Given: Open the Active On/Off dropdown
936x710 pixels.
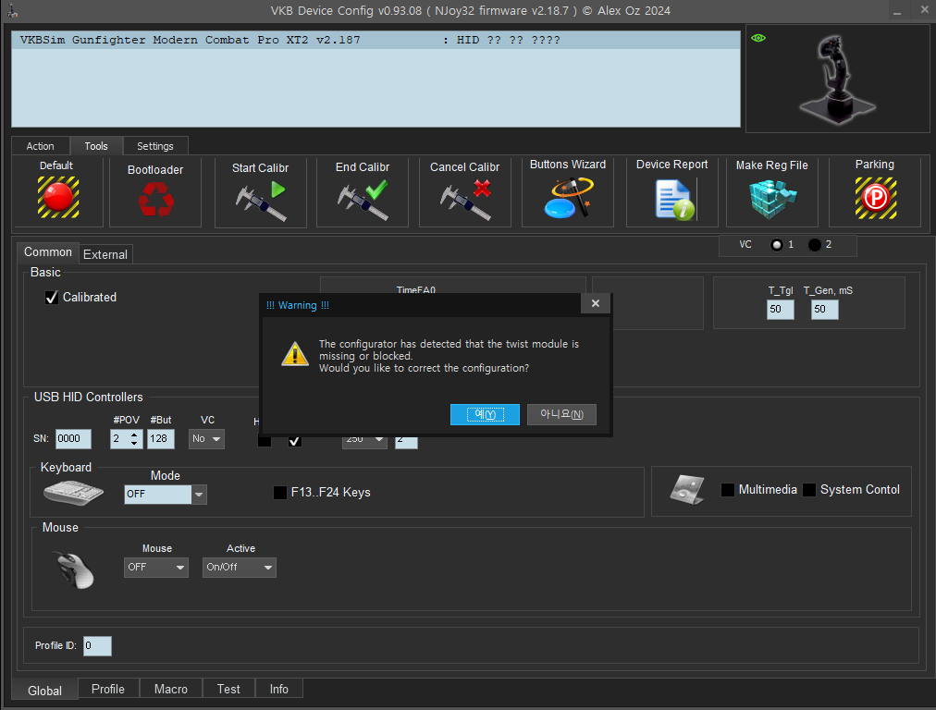Looking at the screenshot, I should pyautogui.click(x=240, y=568).
